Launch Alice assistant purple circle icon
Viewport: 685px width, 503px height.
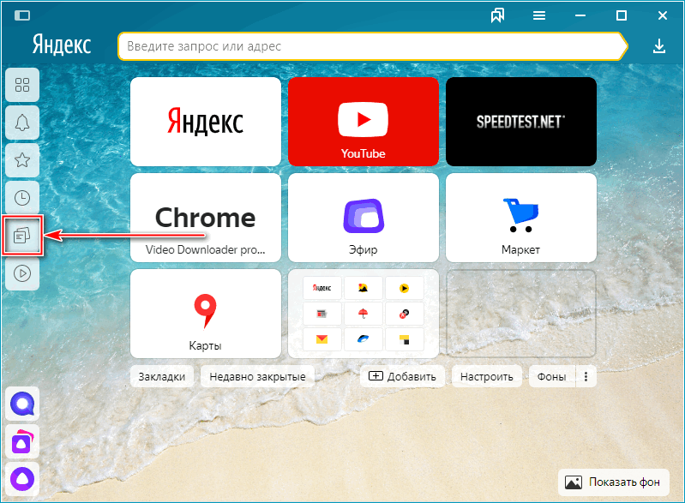pos(21,477)
